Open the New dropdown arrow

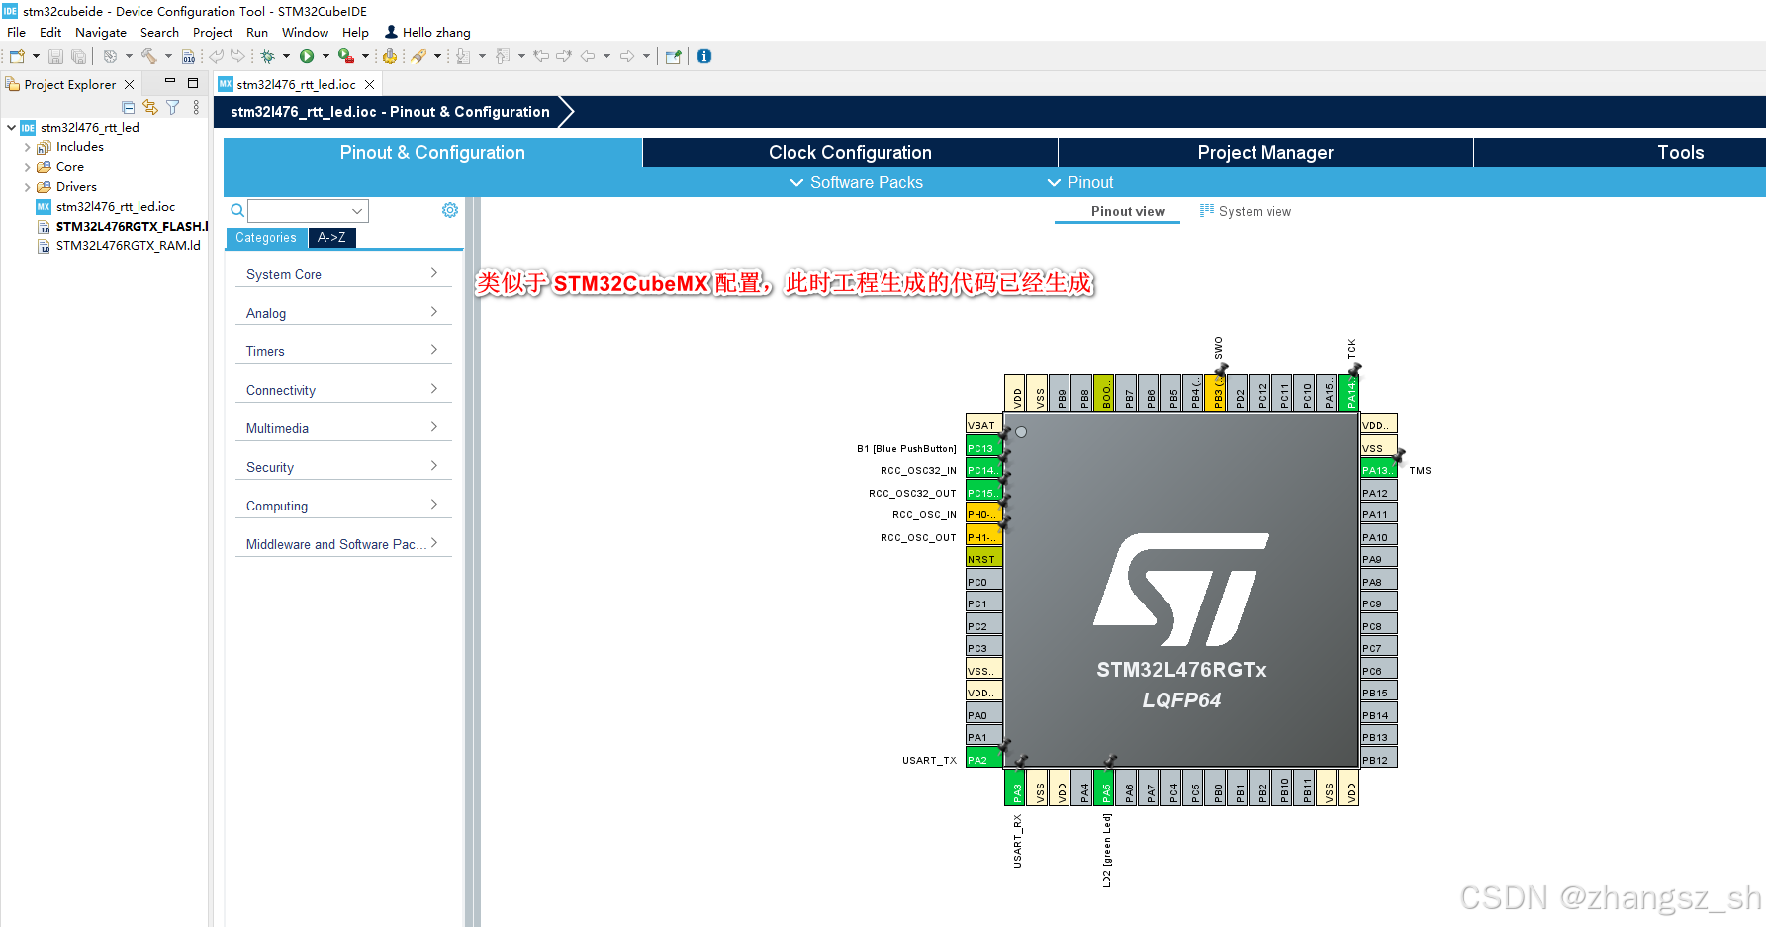point(36,56)
